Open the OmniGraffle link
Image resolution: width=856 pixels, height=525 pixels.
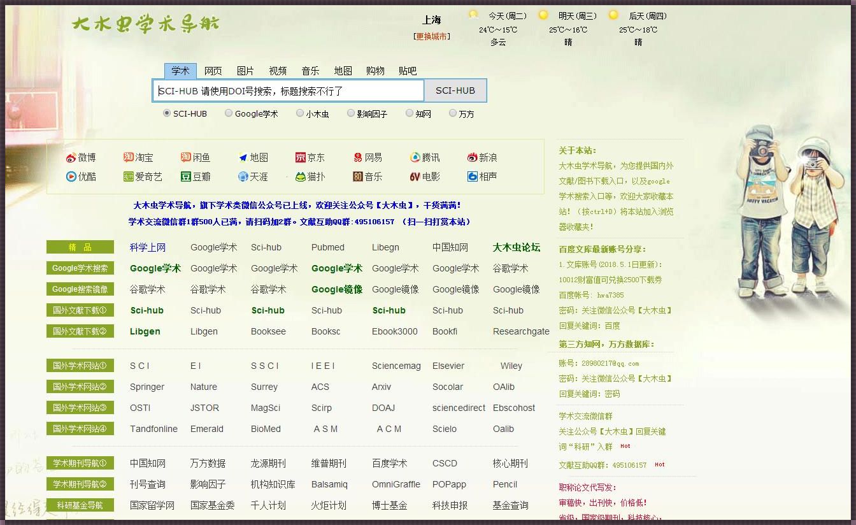tap(396, 484)
